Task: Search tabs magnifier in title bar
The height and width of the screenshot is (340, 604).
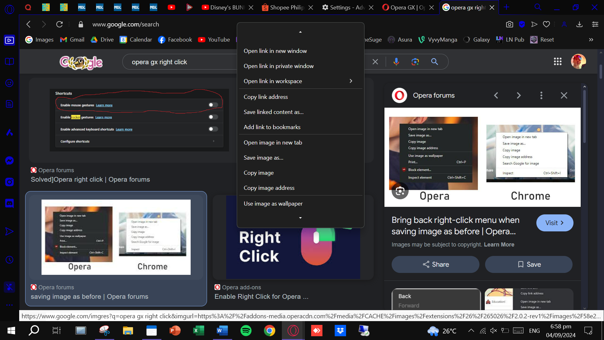Action: point(538,7)
